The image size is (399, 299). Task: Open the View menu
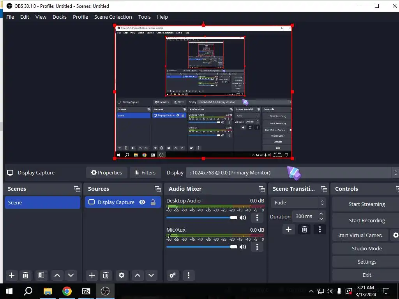click(41, 17)
